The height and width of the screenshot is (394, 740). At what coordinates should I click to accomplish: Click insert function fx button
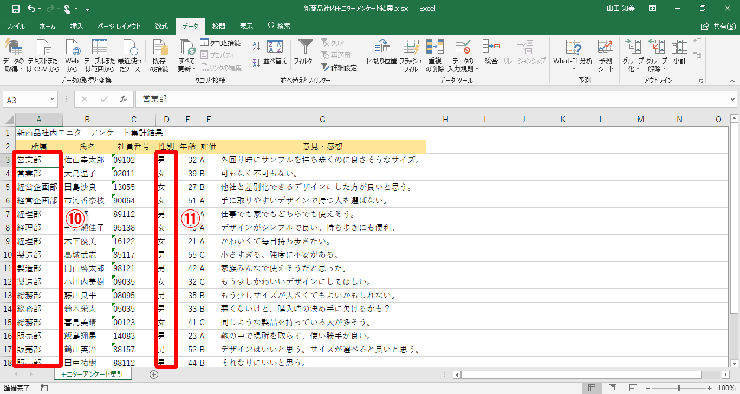pyautogui.click(x=124, y=100)
